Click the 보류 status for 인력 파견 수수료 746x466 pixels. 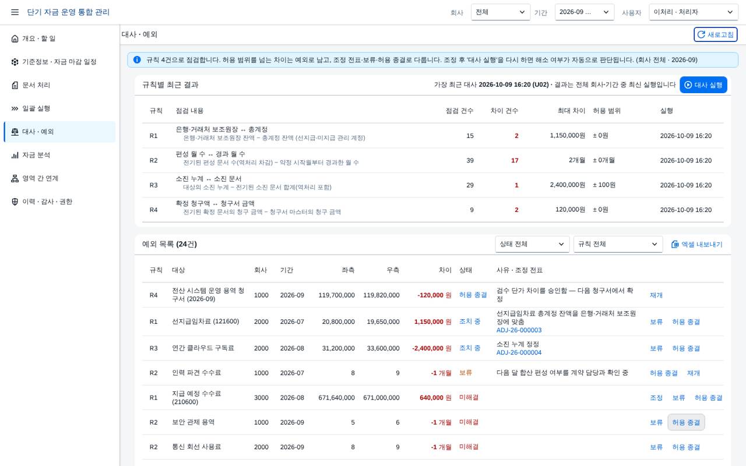(x=466, y=373)
